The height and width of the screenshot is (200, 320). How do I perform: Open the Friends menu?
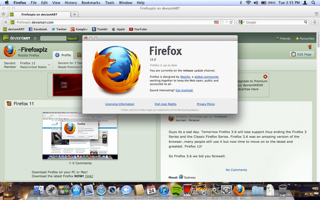[283, 38]
